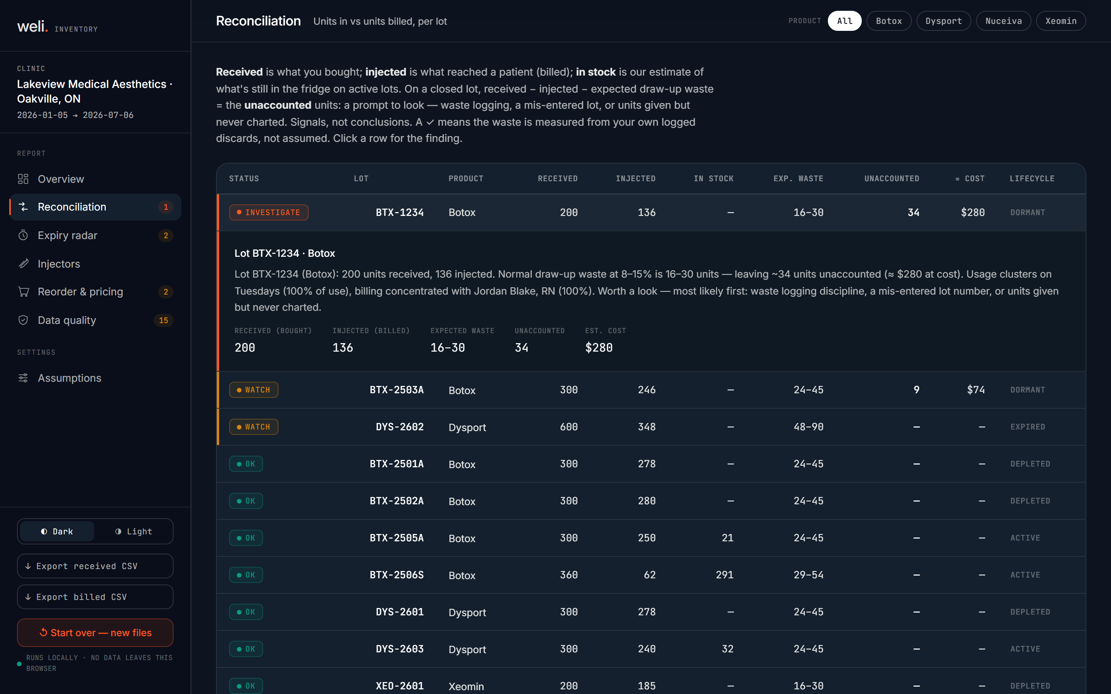
Task: Open the Expiry radar page
Action: (95, 236)
